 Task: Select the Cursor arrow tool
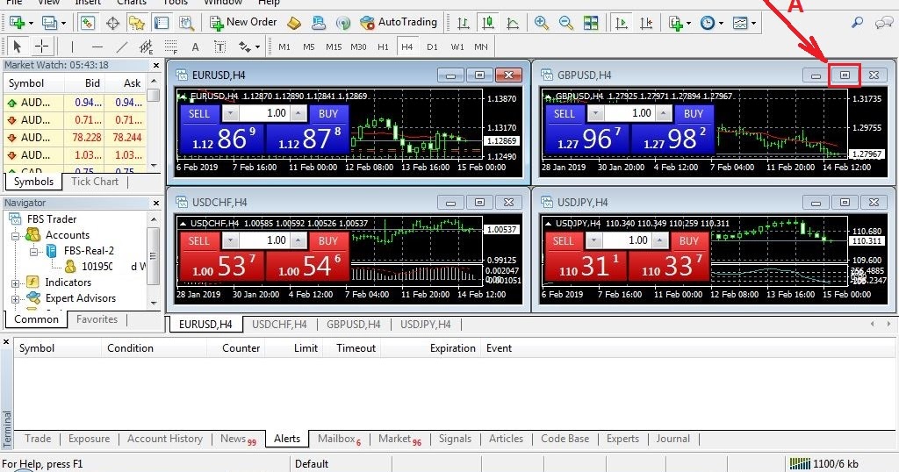pyautogui.click(x=18, y=46)
